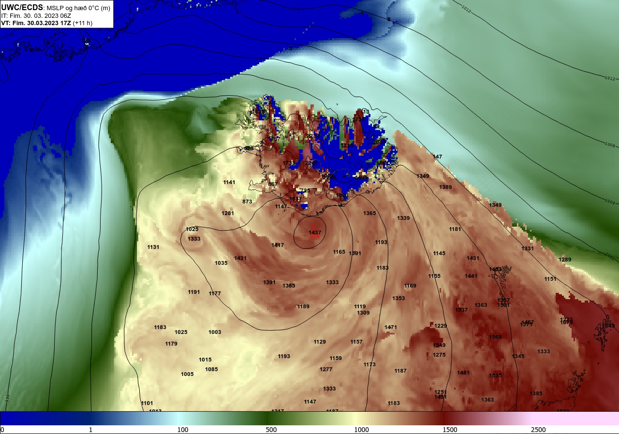This screenshot has height=434, width=619.
Task: Click the 1569 height value
Action: pyautogui.click(x=495, y=337)
